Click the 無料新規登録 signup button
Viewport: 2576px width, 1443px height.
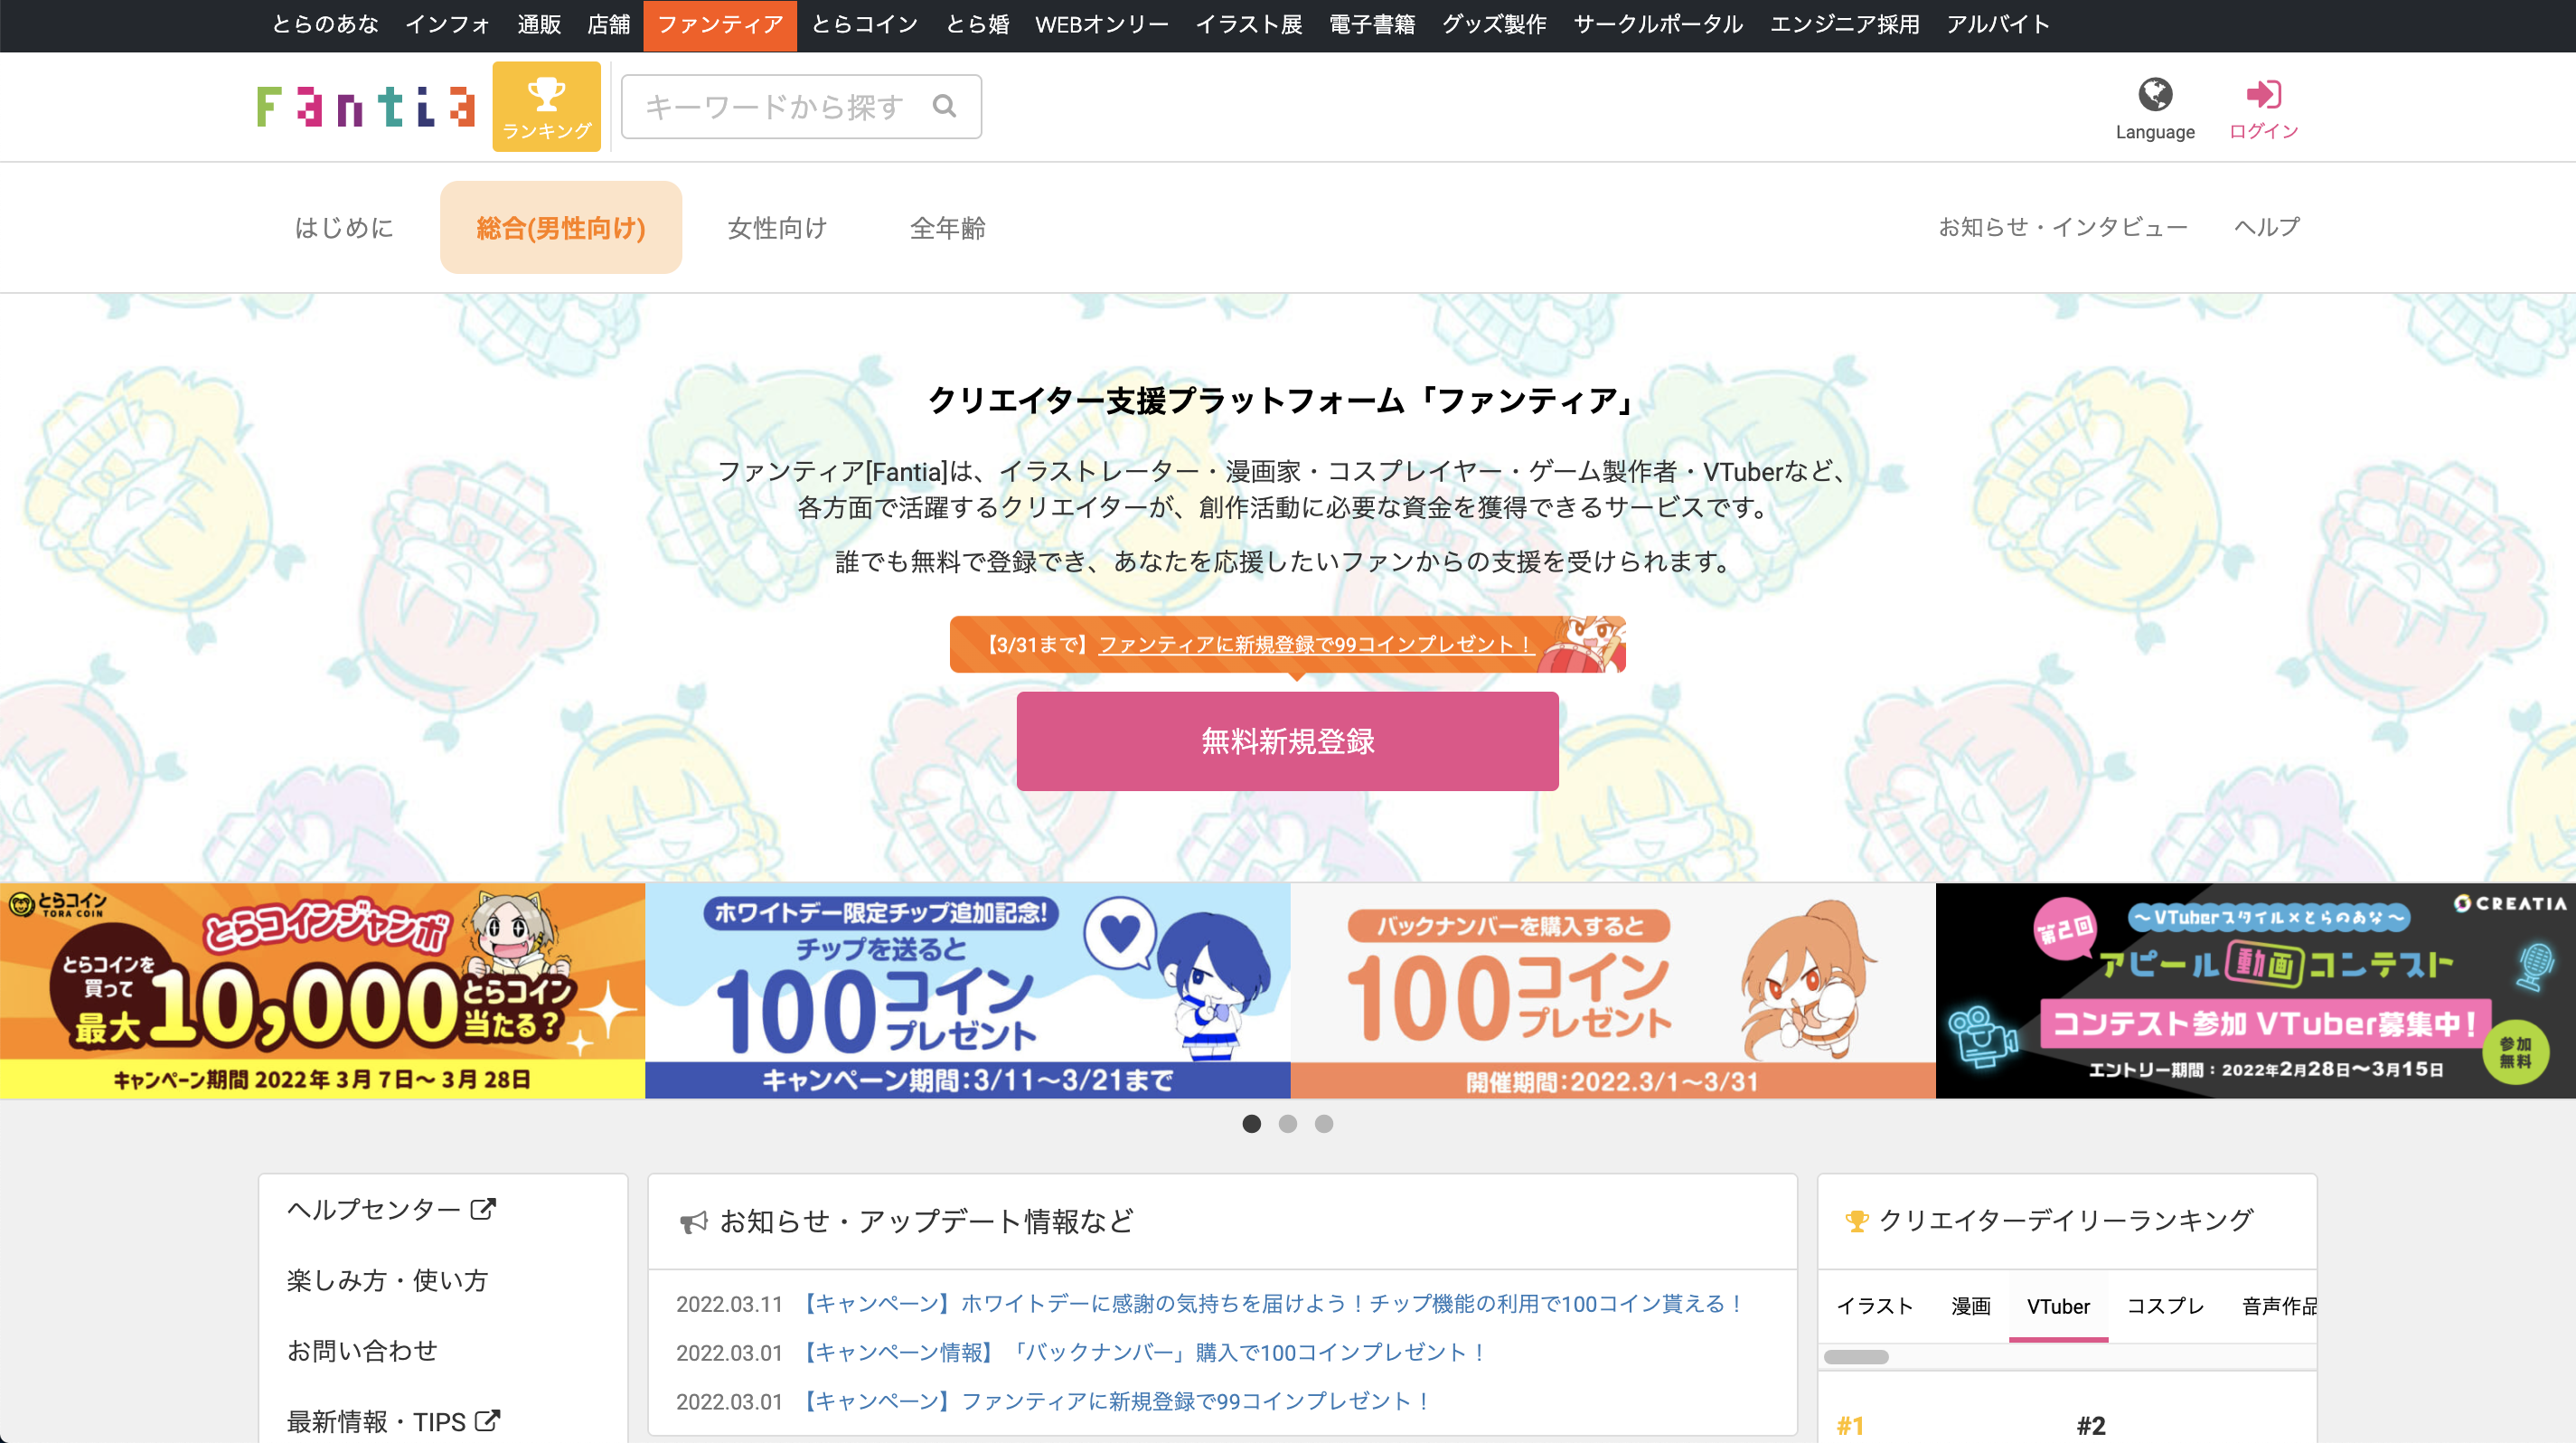tap(1287, 741)
